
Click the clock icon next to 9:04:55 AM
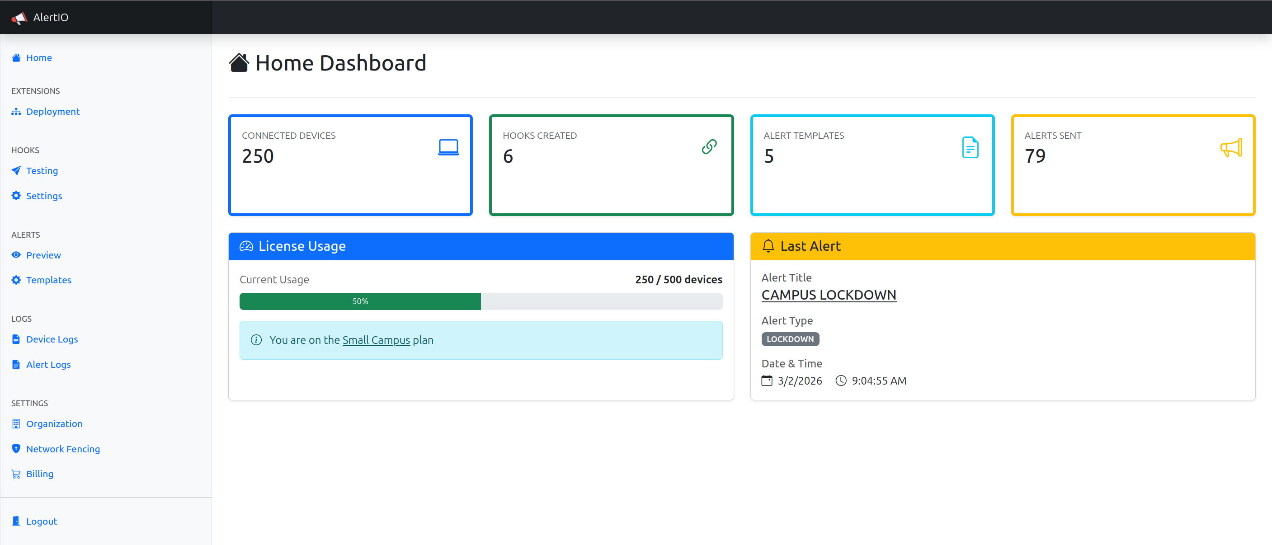pos(840,380)
